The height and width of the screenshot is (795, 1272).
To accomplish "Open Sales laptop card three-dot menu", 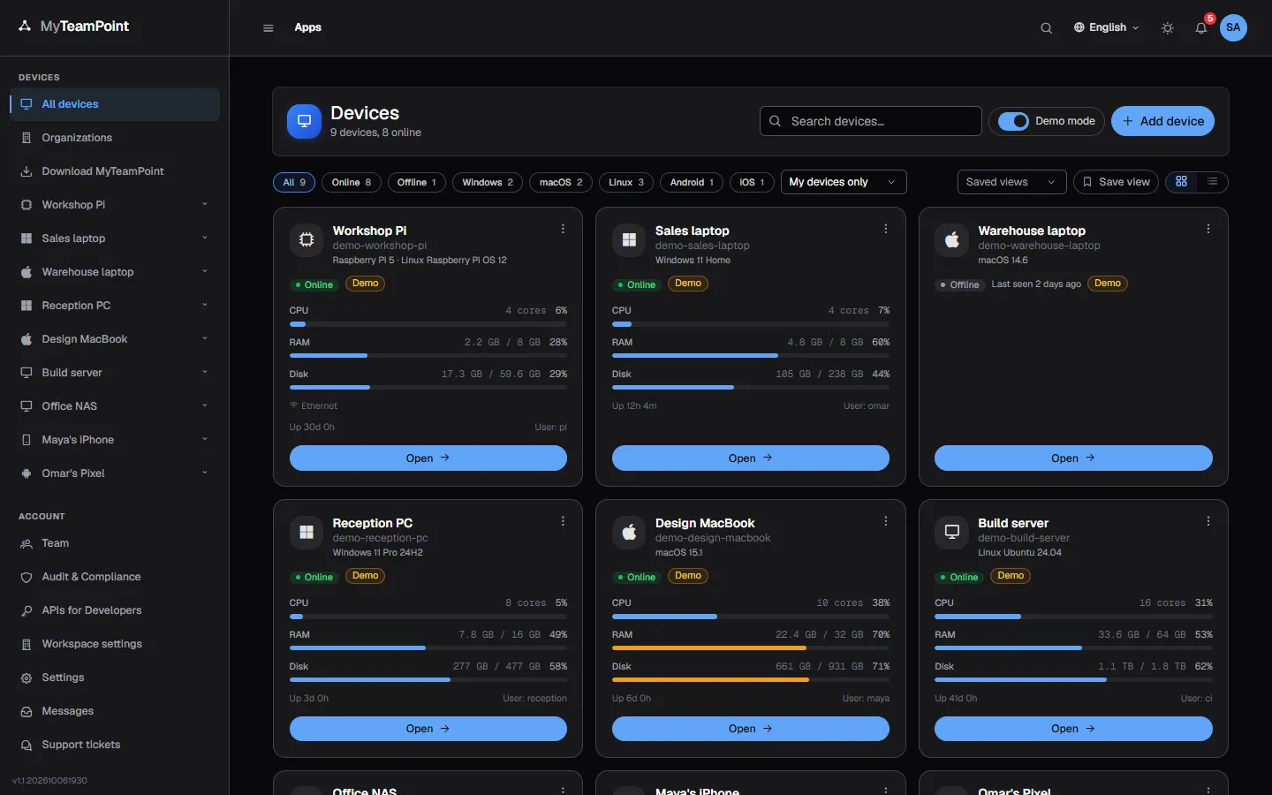I will coord(886,229).
